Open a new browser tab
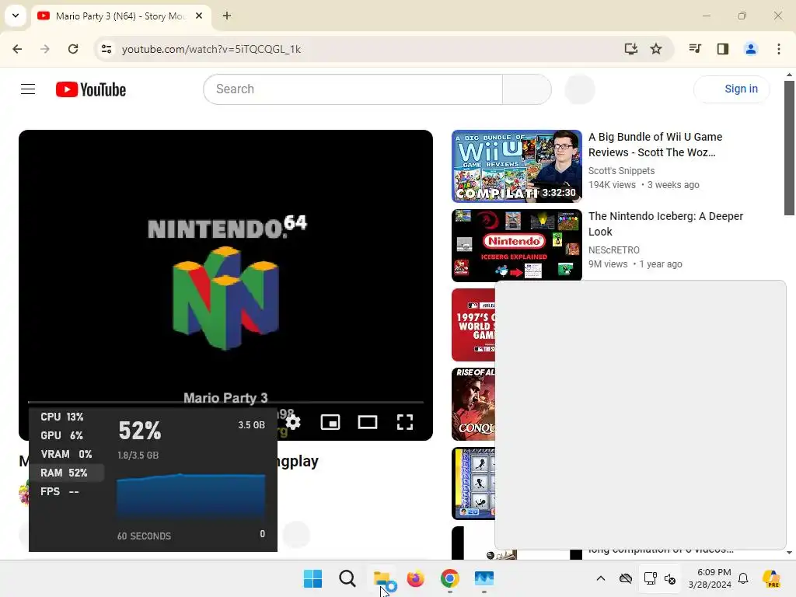The height and width of the screenshot is (597, 796). click(227, 16)
